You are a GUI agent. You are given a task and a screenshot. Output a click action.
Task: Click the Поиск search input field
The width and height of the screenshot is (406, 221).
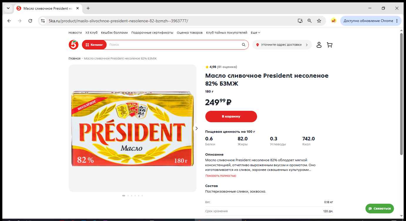[174, 45]
